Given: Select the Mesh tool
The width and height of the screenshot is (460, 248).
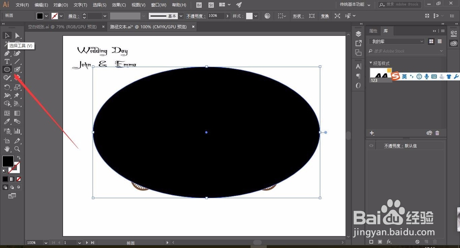Looking at the screenshot, I should [x=7, y=113].
